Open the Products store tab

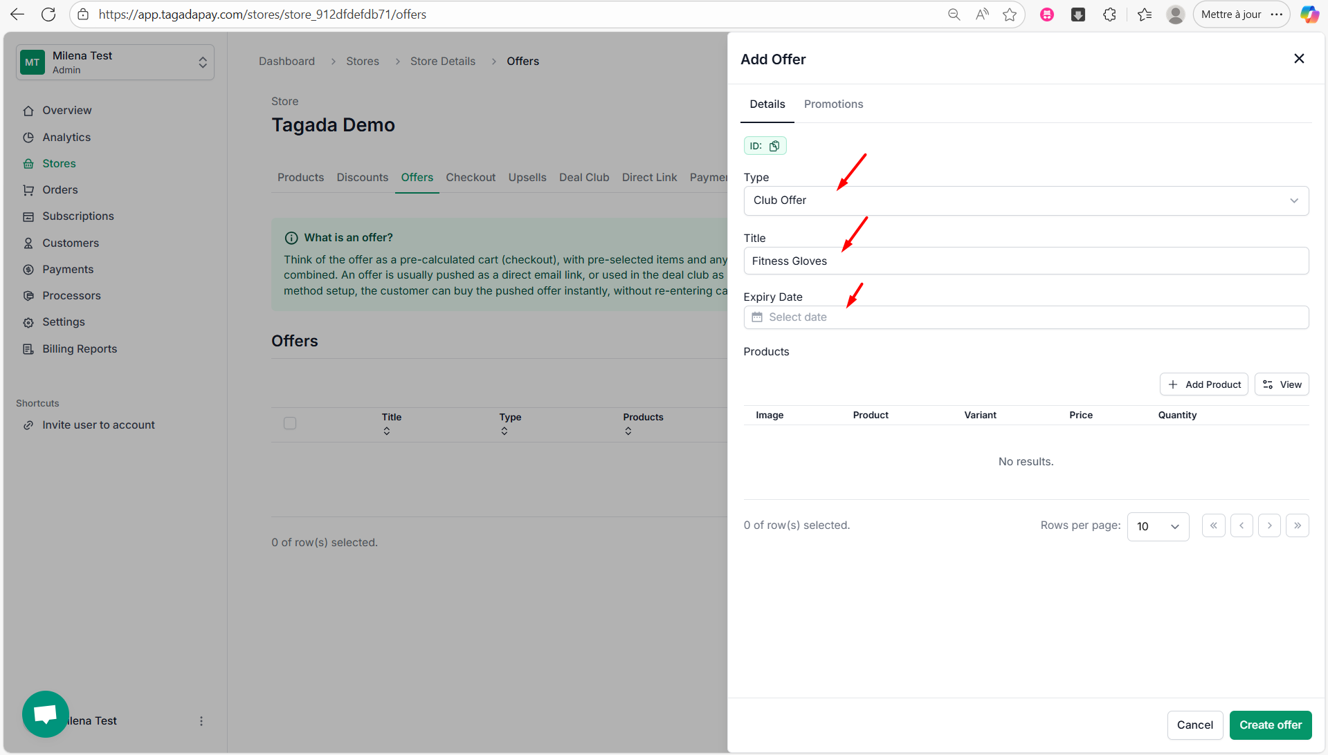300,178
